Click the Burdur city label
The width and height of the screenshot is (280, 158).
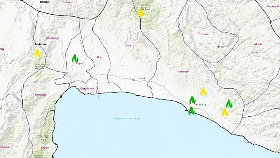[x=44, y=2]
